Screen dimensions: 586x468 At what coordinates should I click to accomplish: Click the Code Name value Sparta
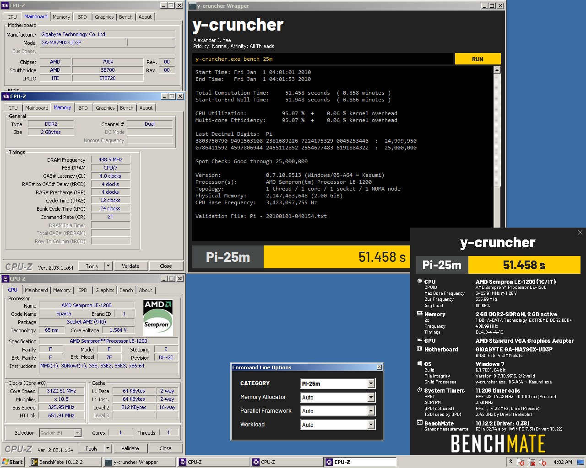64,314
